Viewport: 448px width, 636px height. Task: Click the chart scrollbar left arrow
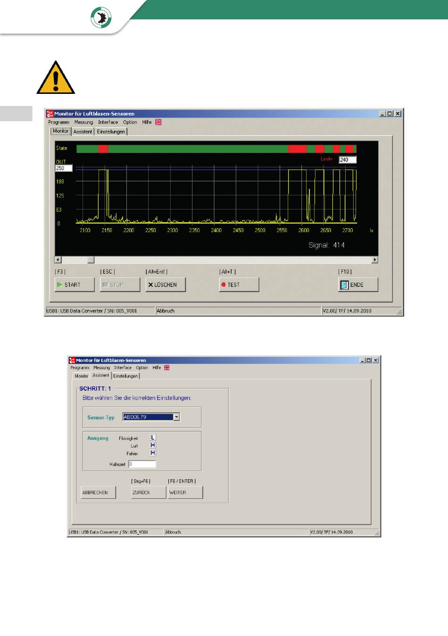[58, 259]
